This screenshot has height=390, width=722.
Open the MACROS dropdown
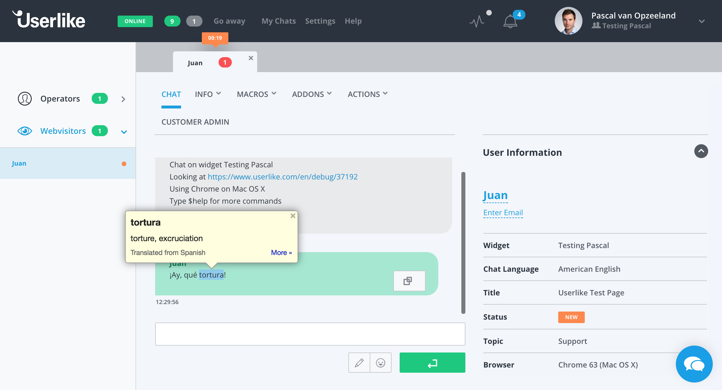coord(257,94)
